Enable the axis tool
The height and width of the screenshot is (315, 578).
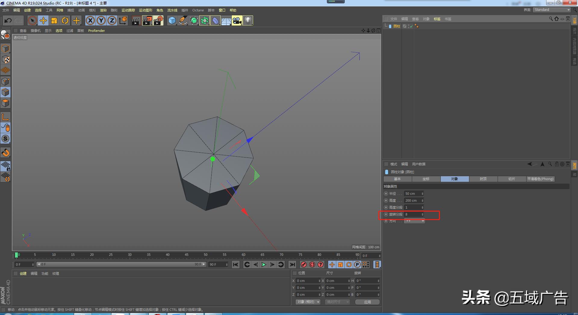5,117
